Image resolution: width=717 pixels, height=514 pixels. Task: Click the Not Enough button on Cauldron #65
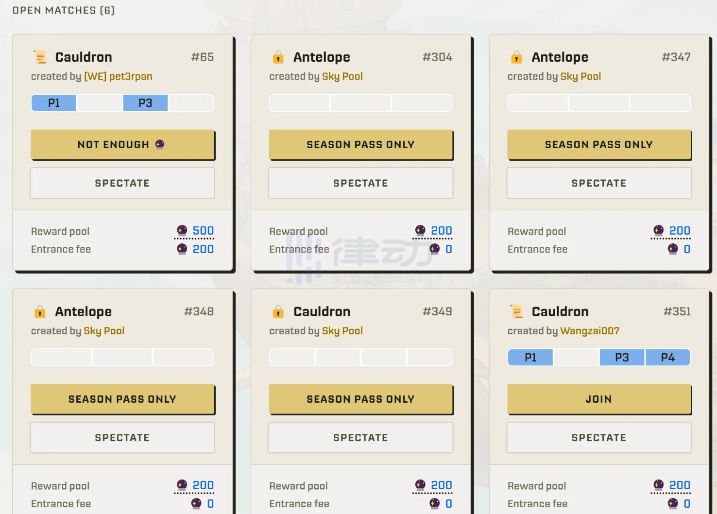click(x=122, y=145)
